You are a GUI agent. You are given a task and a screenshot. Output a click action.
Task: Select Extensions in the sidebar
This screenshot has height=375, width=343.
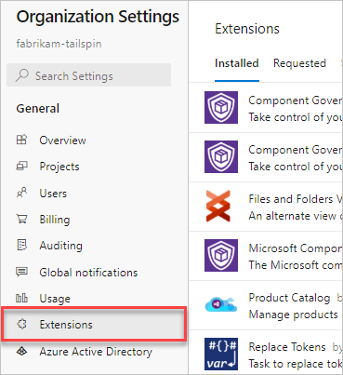(x=94, y=325)
